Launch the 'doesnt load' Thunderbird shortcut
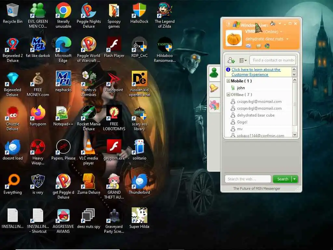Screen dimensions: 333x250 [x=13, y=150]
